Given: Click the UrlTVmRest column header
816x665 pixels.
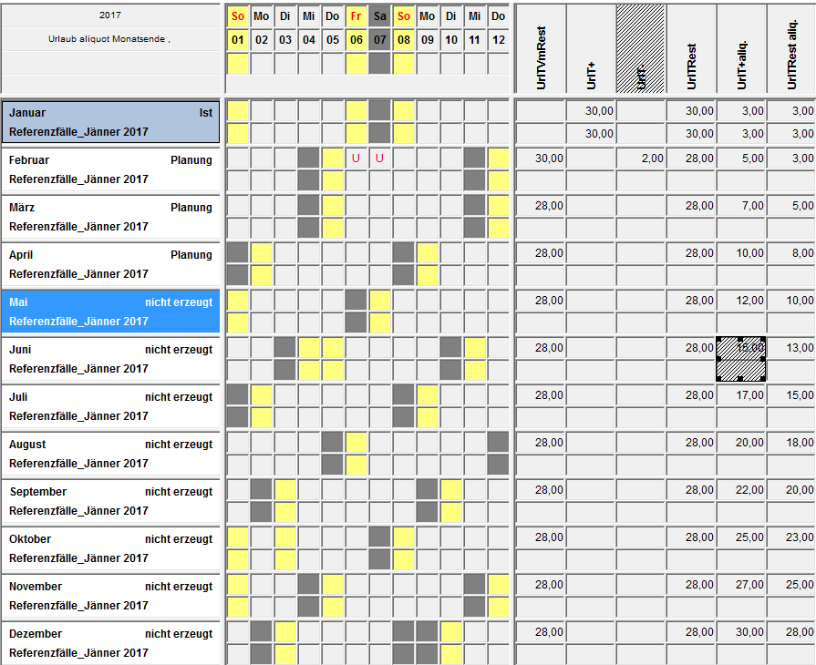Looking at the screenshot, I should point(541,48).
